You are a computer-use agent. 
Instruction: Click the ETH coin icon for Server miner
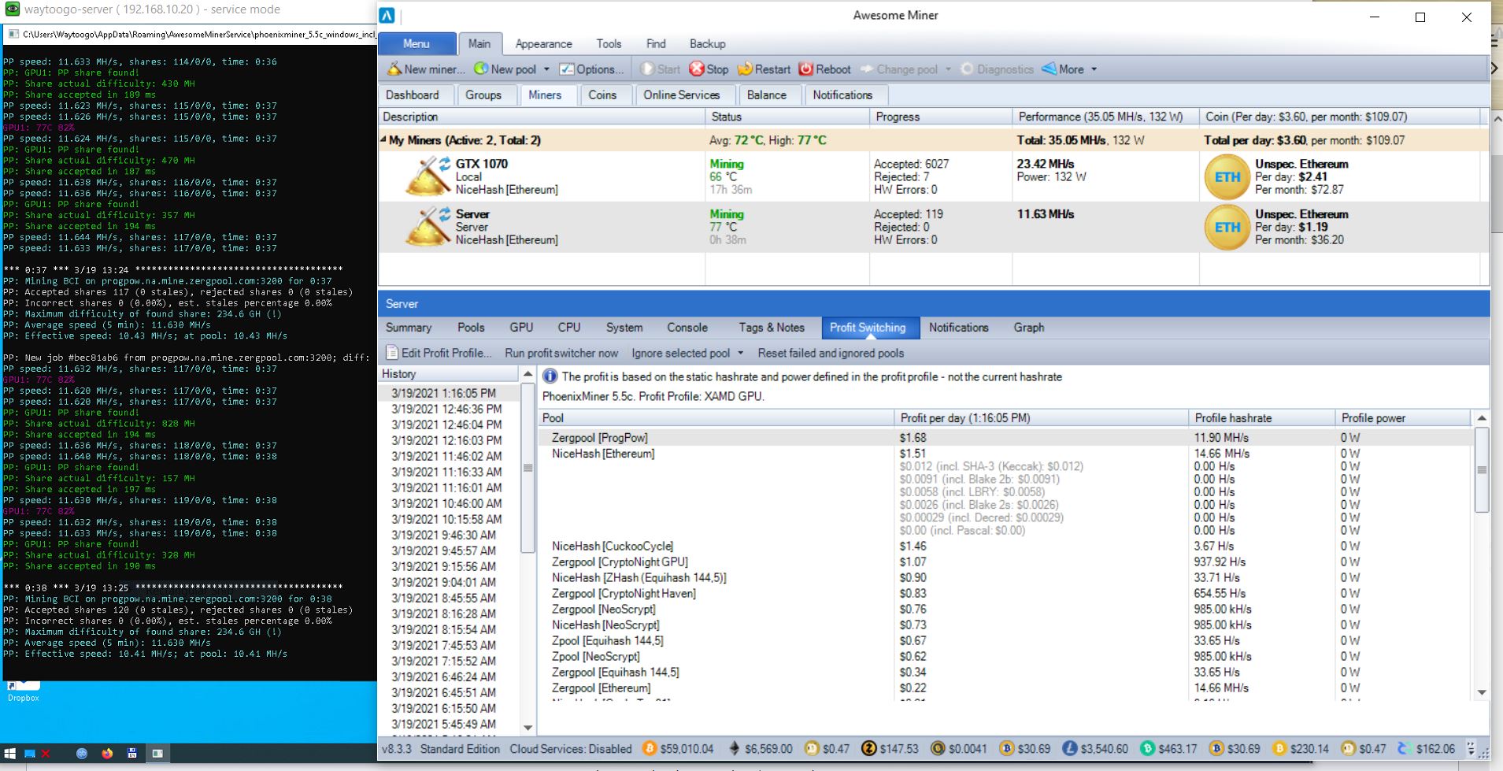[1227, 228]
